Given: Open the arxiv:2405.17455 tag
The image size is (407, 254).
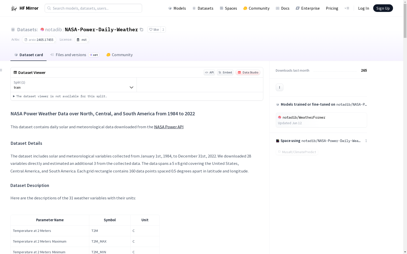Looking at the screenshot, I should click(39, 40).
